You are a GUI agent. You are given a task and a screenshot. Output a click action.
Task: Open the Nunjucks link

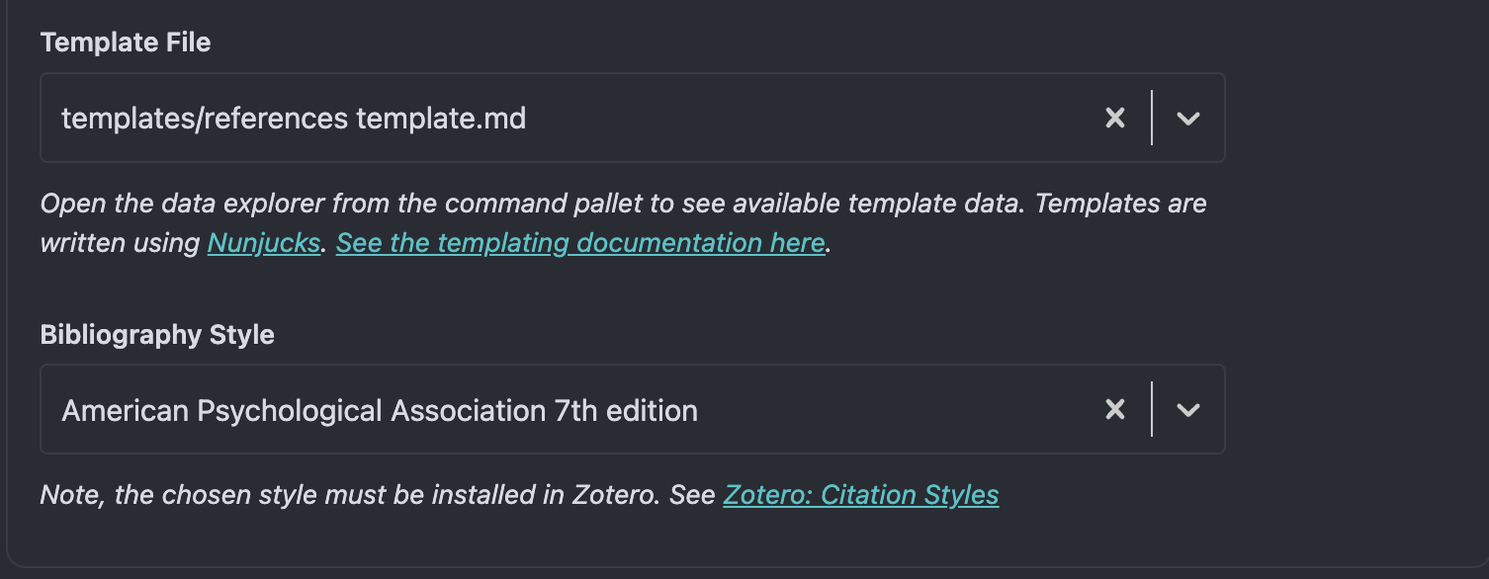263,243
